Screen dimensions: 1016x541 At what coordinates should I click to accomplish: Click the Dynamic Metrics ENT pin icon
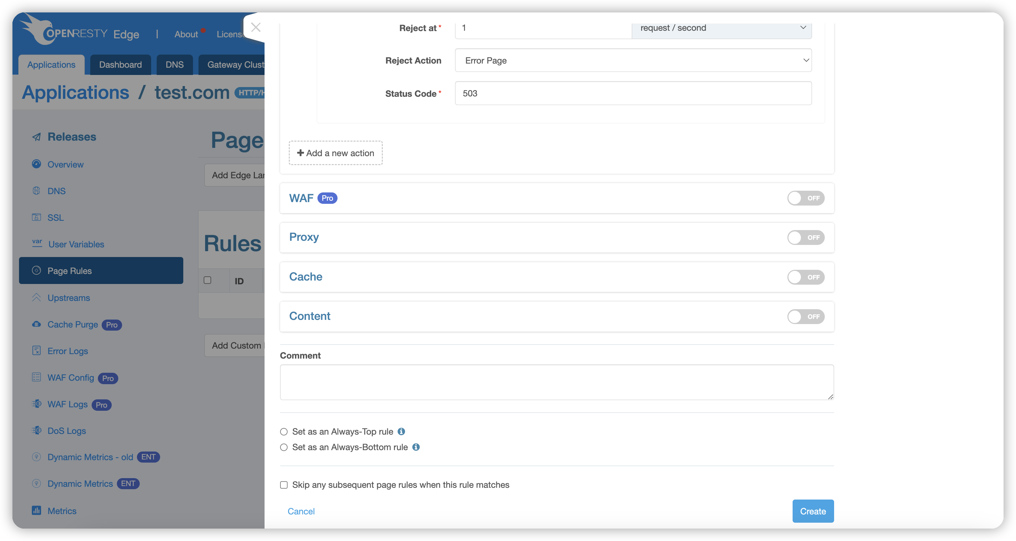[36, 483]
